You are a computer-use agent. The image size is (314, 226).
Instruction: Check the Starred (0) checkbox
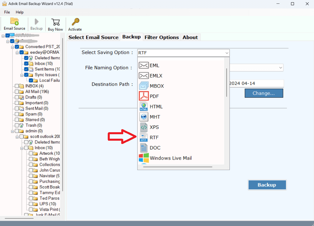[17, 120]
